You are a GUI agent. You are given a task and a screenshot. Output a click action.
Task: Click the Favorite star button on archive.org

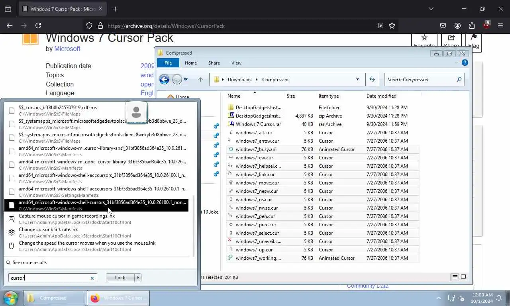424,40
